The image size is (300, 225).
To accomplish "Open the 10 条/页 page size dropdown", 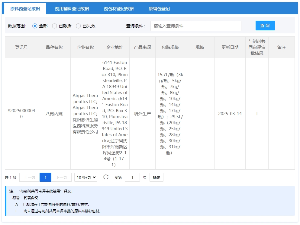I will (86, 177).
